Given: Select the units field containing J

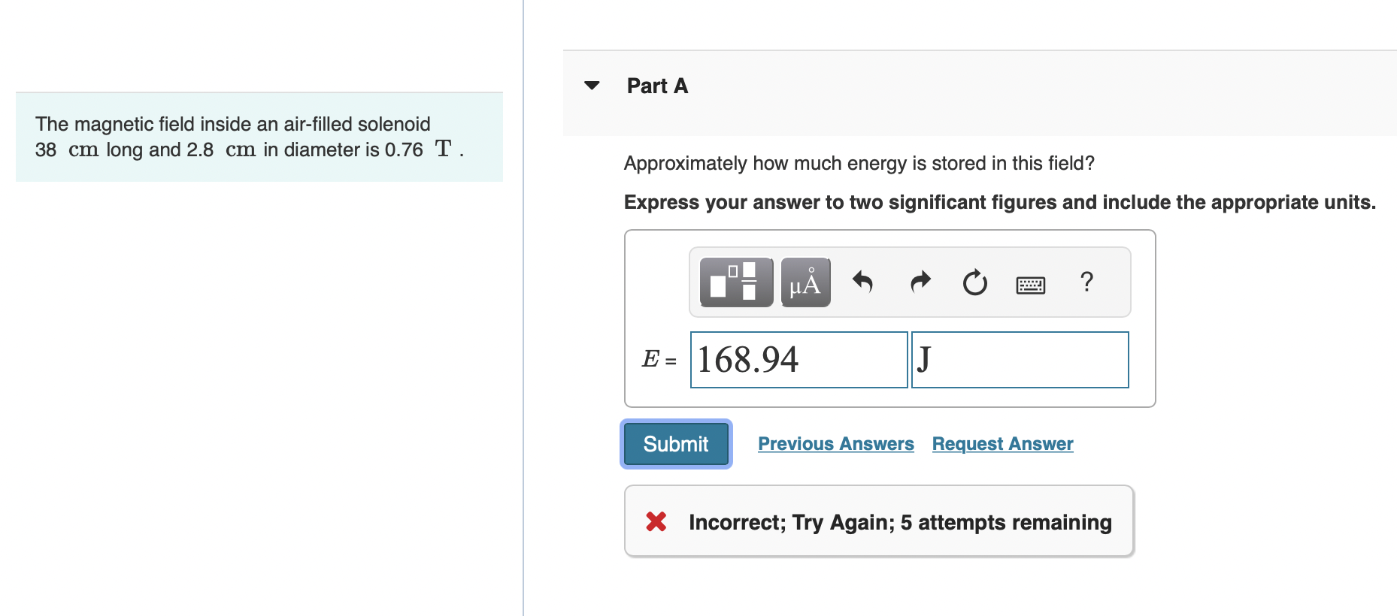Looking at the screenshot, I should click(x=1020, y=360).
